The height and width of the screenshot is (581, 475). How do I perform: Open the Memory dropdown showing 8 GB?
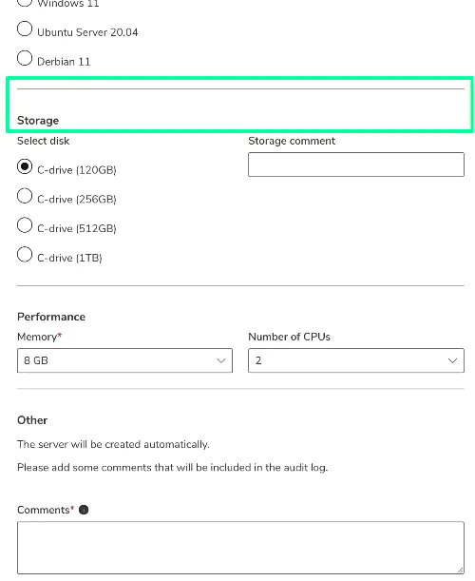pos(124,360)
